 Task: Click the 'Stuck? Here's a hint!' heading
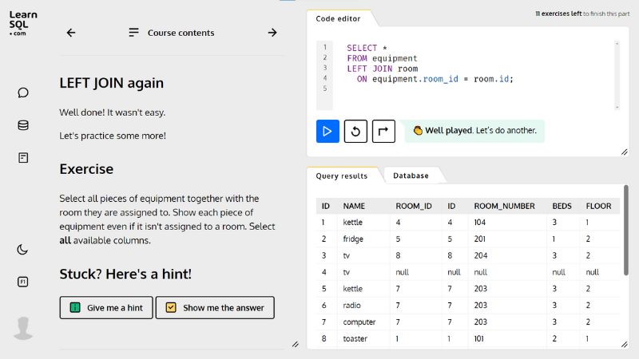[x=125, y=274]
